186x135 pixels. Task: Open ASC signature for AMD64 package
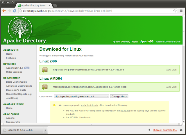coord(168,87)
